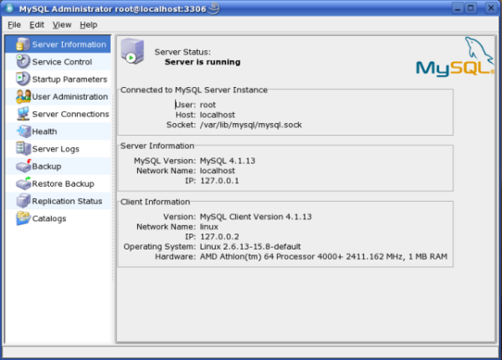502x360 pixels.
Task: Click the 'MySQL 4.1.13' server version value
Action: [x=228, y=161]
